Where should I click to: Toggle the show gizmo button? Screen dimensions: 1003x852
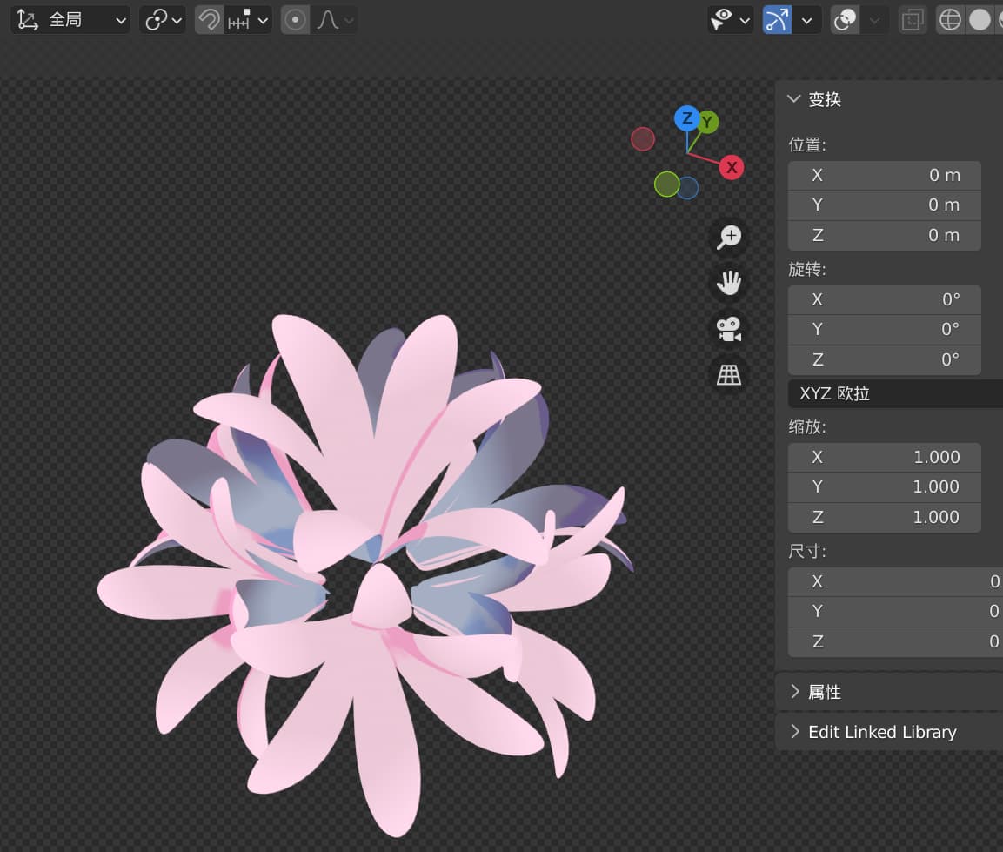click(x=777, y=20)
